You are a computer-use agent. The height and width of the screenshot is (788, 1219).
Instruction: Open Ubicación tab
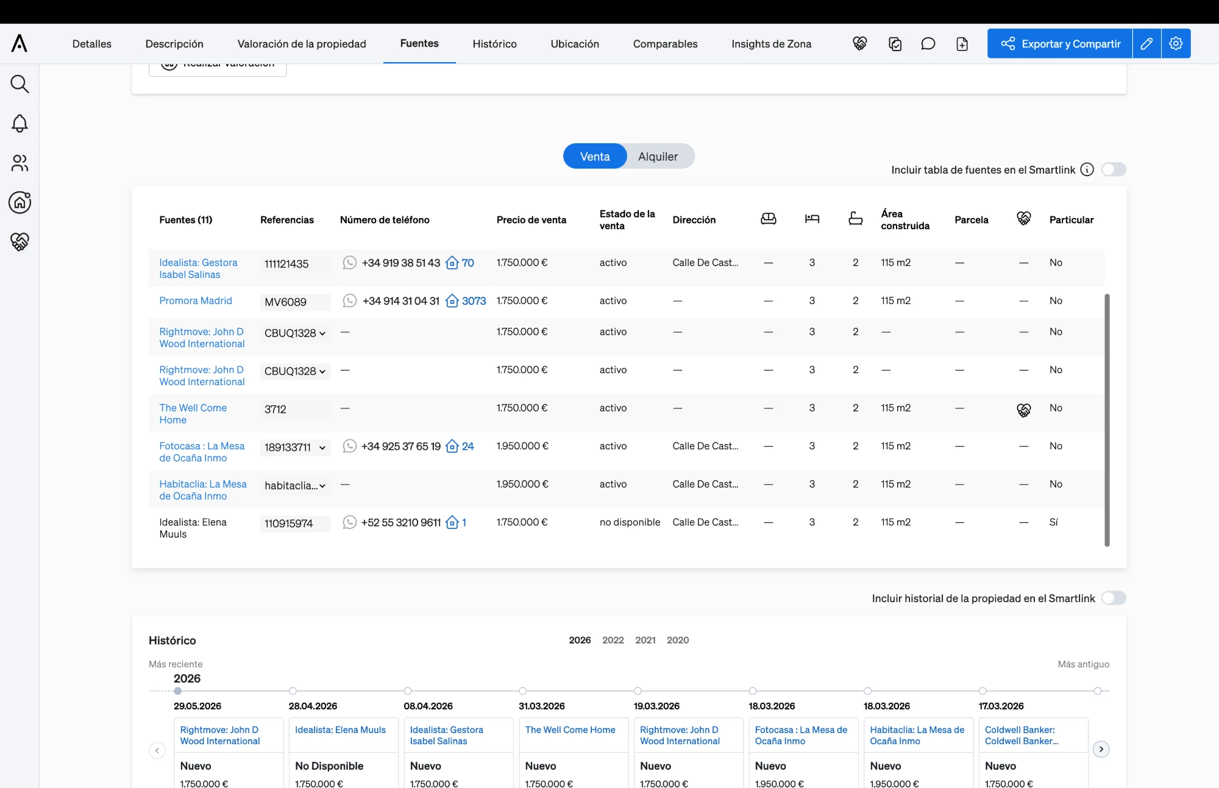tap(575, 44)
